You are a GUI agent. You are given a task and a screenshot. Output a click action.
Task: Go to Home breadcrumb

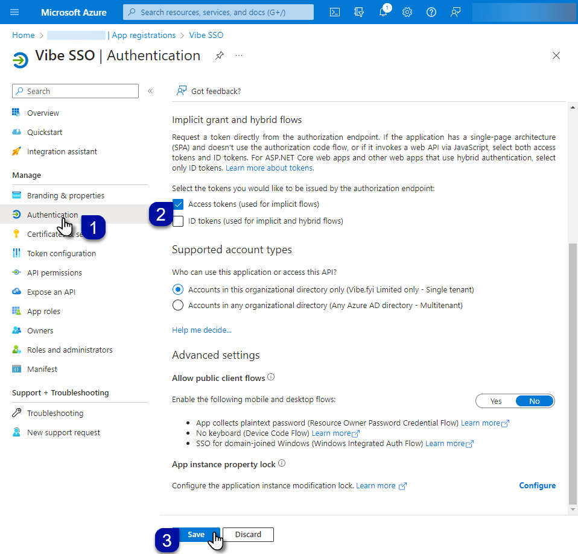23,35
